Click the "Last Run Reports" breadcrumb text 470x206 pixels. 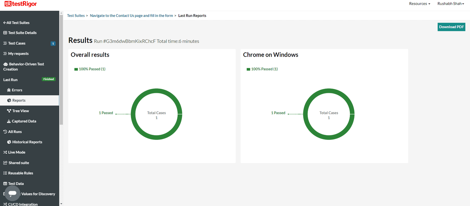pos(192,15)
